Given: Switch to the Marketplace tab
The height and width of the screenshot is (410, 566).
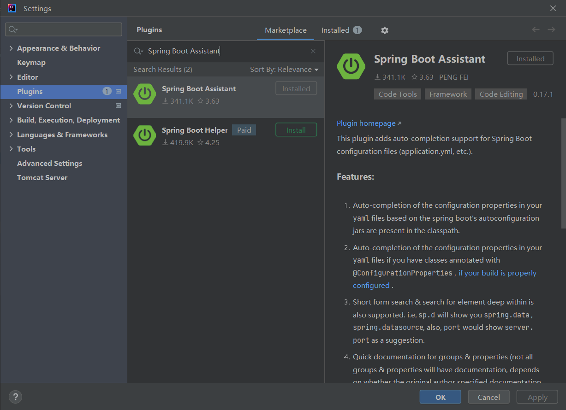Looking at the screenshot, I should [x=286, y=30].
